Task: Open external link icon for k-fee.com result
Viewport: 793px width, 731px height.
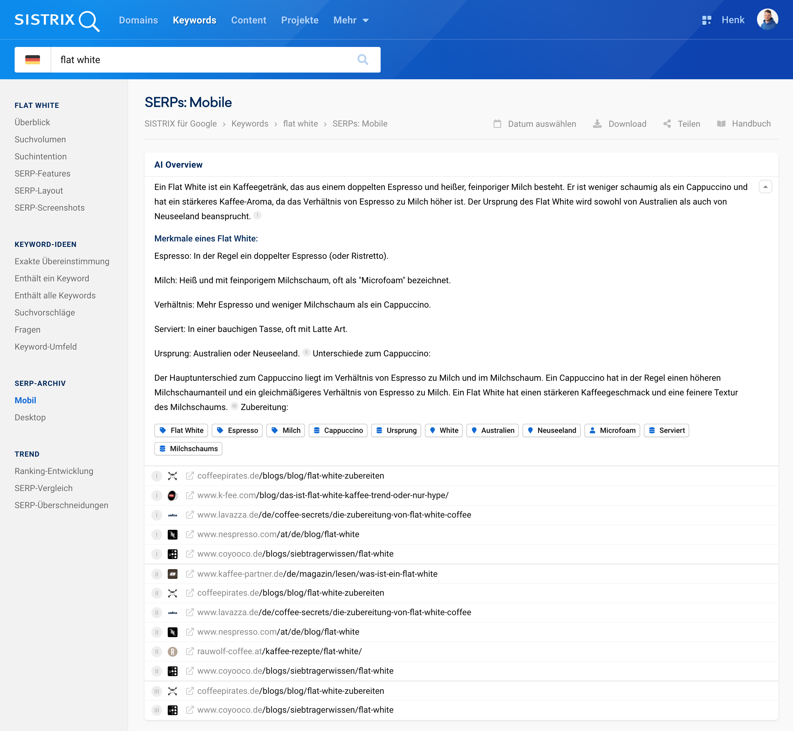Action: pyautogui.click(x=190, y=495)
